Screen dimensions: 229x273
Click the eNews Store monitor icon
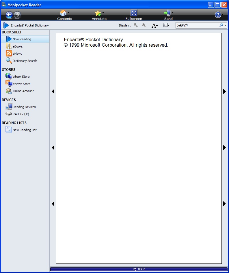pos(9,84)
